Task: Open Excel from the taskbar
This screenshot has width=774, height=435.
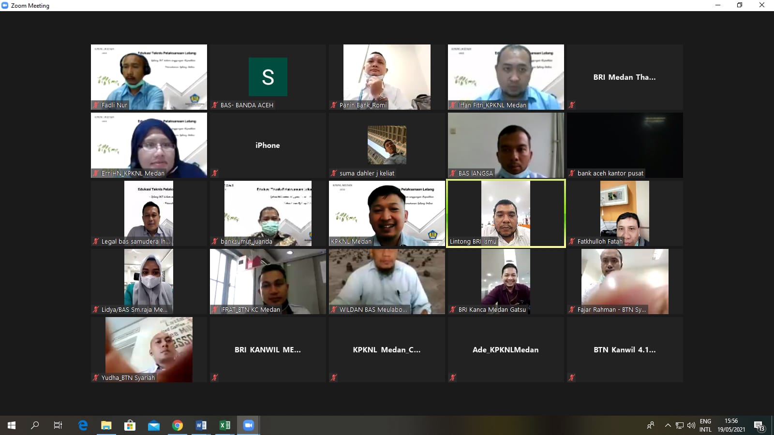Action: point(225,425)
